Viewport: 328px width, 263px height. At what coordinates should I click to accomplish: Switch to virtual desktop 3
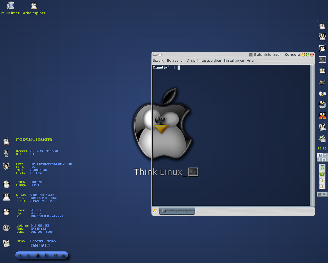(x=319, y=159)
